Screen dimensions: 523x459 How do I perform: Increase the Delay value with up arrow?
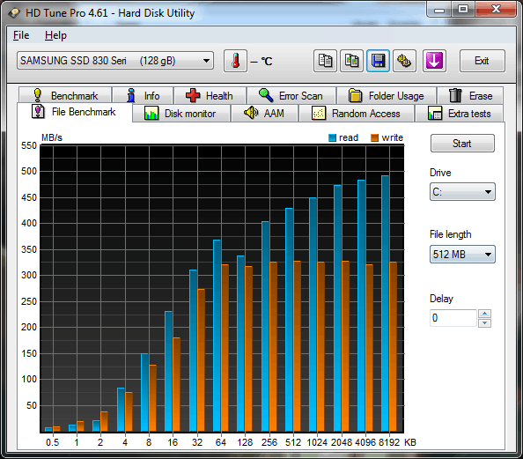click(484, 314)
